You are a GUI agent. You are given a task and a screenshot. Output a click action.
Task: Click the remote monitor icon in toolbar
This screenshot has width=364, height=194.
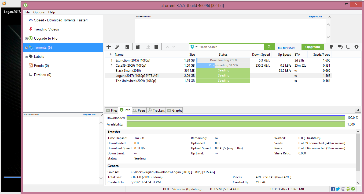348,47
